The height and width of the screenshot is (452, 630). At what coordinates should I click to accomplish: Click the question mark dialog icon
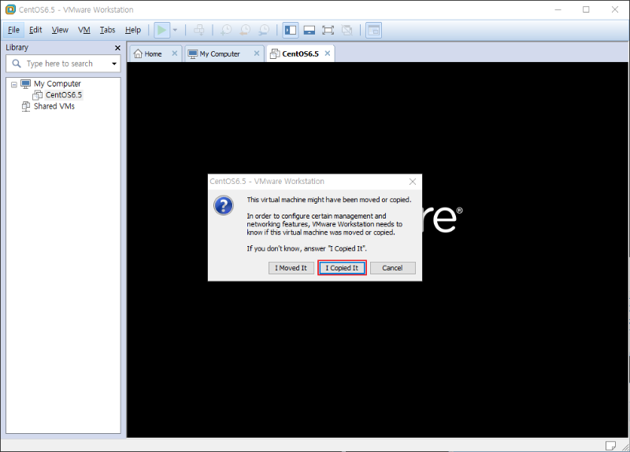pos(224,205)
